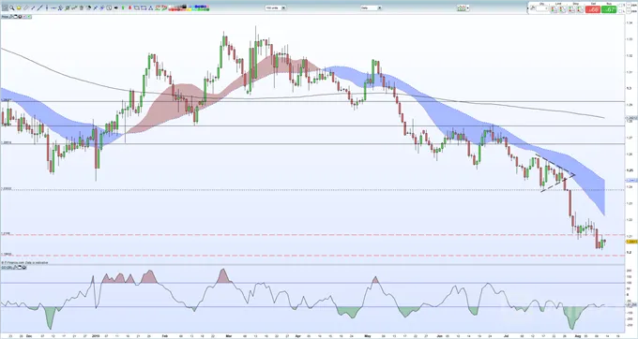638x339 pixels.
Task: Click the clock icon in toolbar
Action: point(109,8)
